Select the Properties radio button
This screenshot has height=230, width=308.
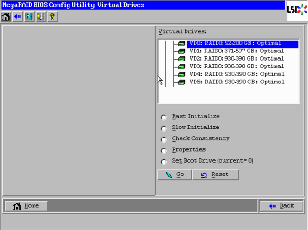pyautogui.click(x=164, y=150)
